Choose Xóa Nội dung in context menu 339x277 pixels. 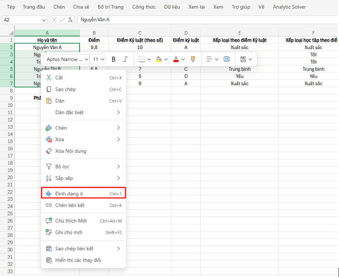[84, 151]
